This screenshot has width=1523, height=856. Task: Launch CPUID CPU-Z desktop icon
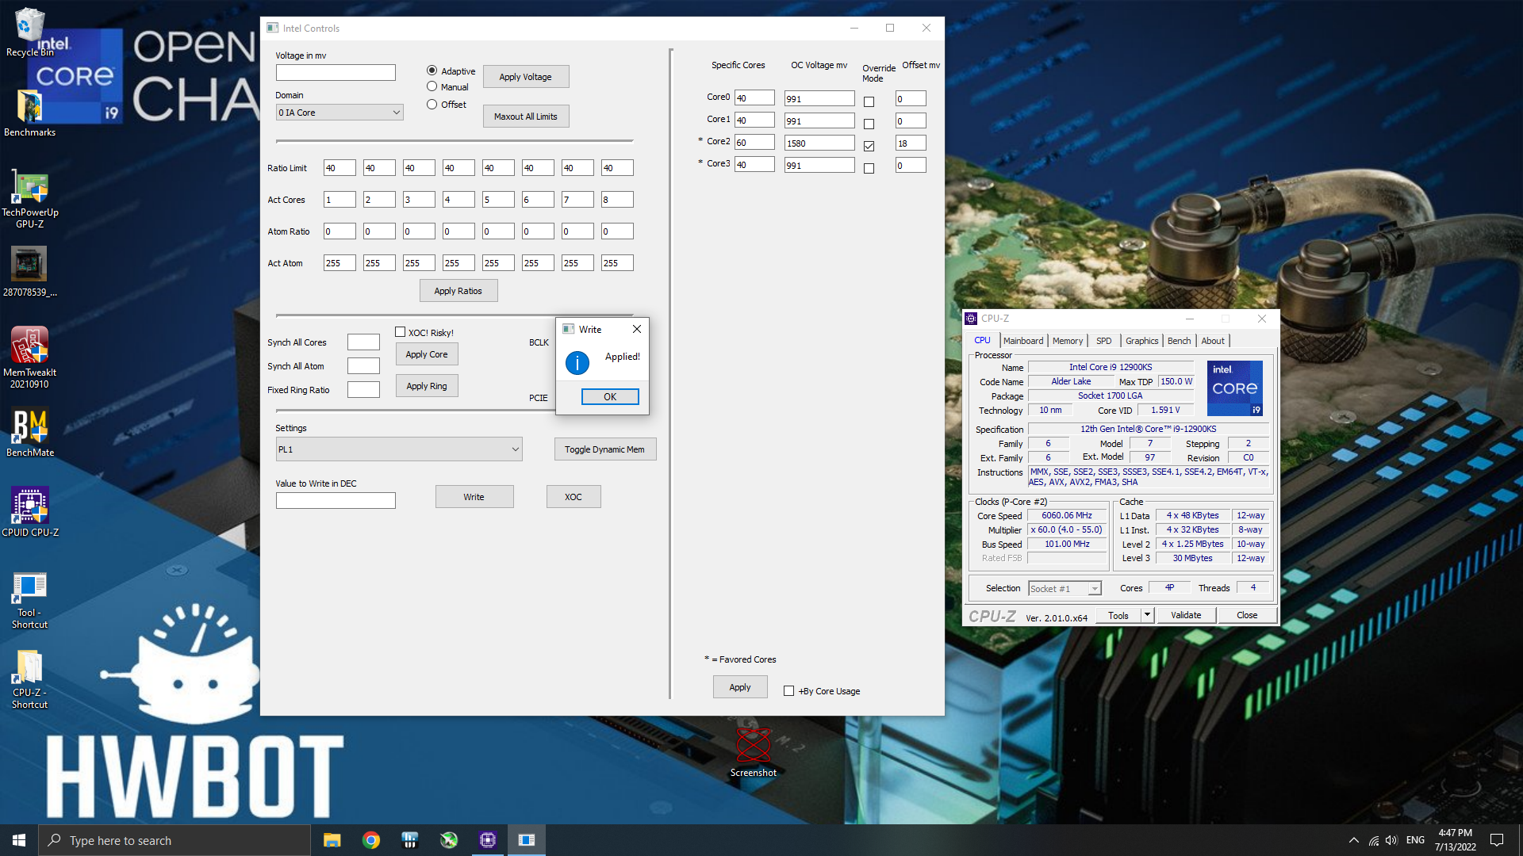pos(29,512)
